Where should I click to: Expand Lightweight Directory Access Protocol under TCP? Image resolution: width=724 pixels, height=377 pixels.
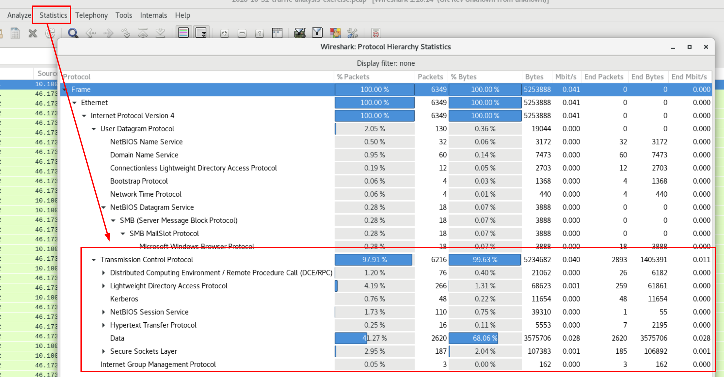[x=103, y=286]
